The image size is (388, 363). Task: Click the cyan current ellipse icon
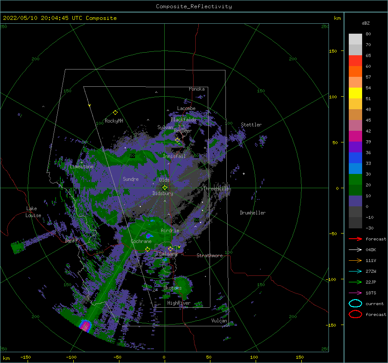point(355,303)
